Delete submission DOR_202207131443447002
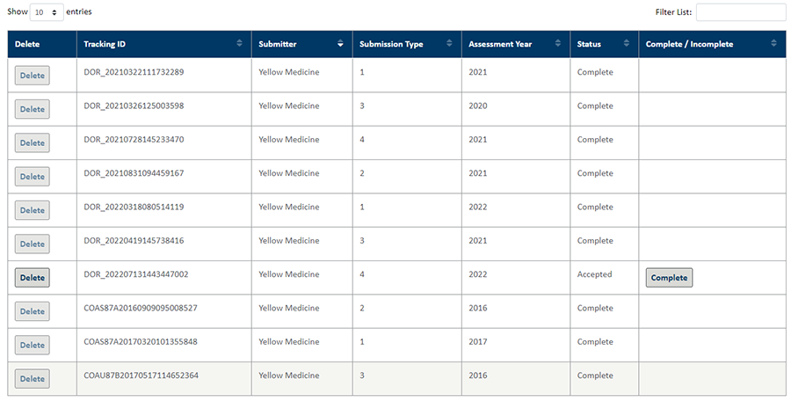Image resolution: width=791 pixels, height=401 pixels. click(x=33, y=278)
